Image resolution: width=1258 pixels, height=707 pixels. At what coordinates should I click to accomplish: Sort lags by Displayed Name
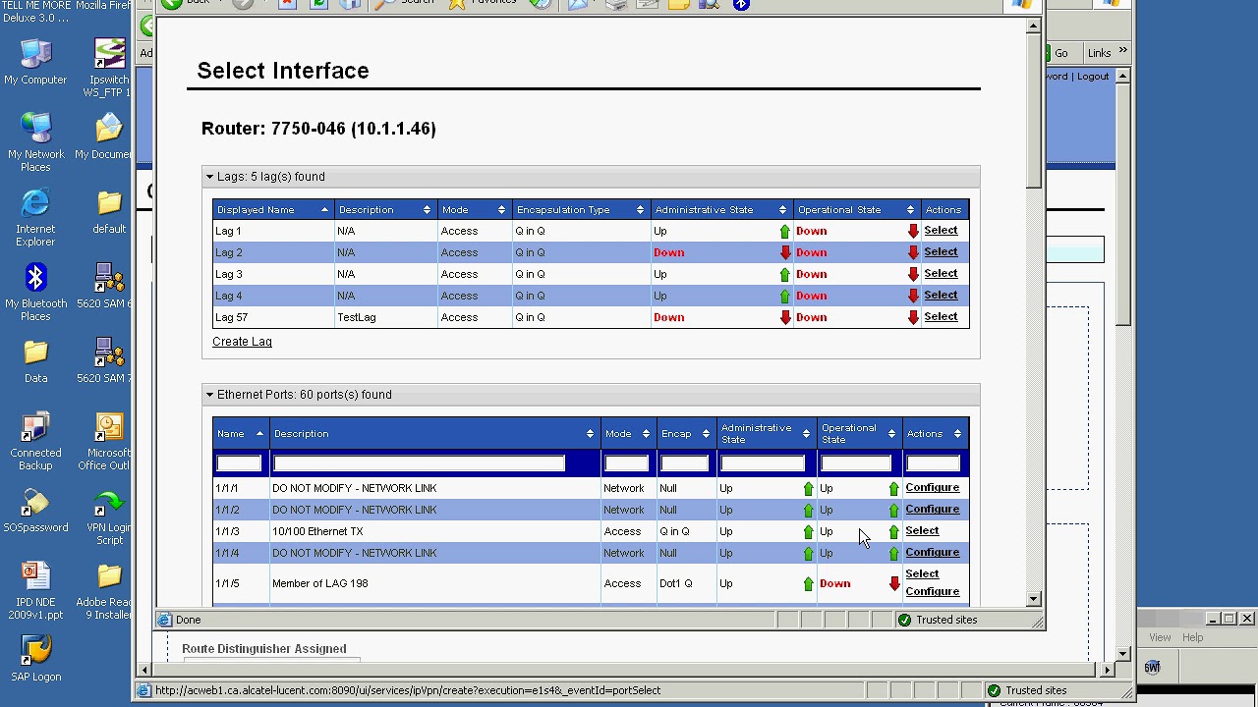(272, 210)
